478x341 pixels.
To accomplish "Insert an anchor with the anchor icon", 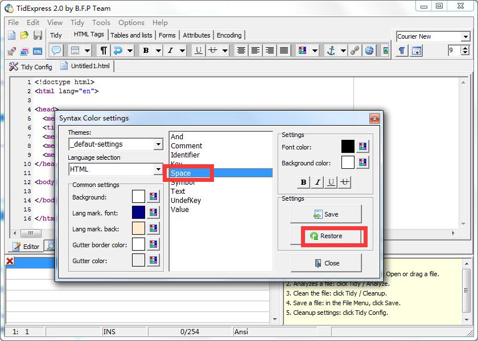I will 331,50.
